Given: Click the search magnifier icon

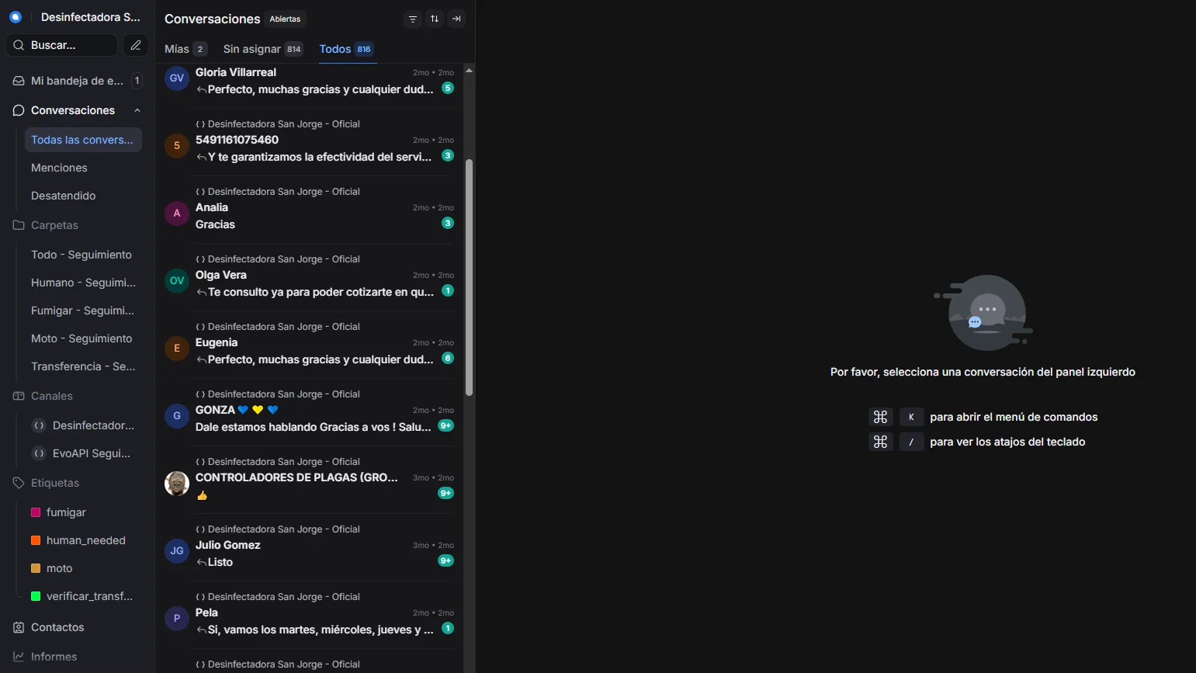Looking at the screenshot, I should coord(19,45).
